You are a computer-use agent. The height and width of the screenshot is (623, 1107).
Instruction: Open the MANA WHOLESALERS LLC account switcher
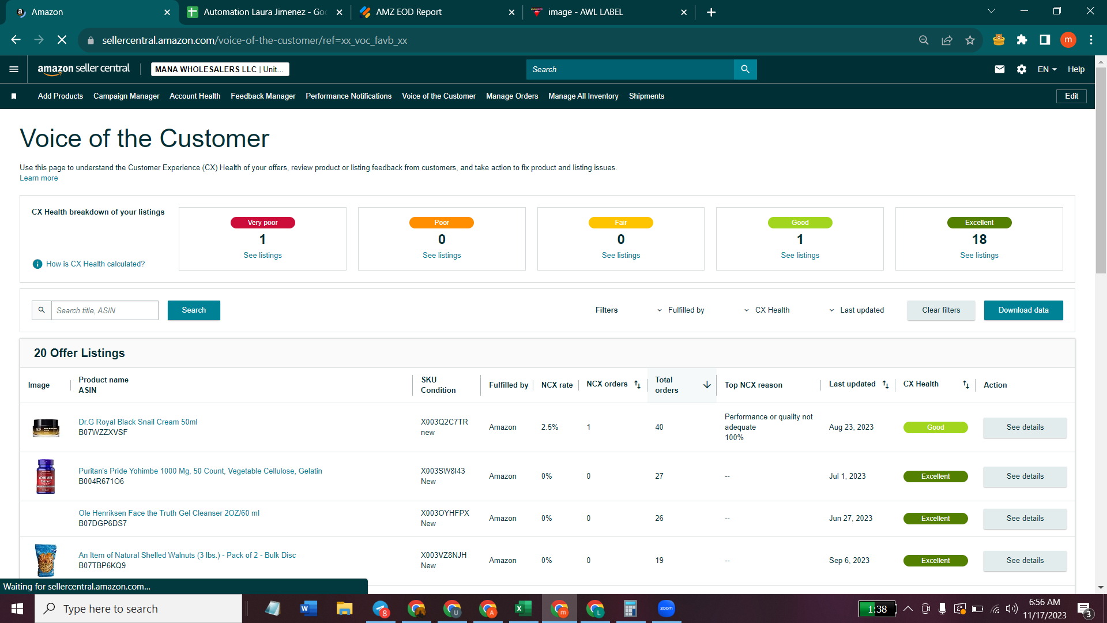pos(220,69)
